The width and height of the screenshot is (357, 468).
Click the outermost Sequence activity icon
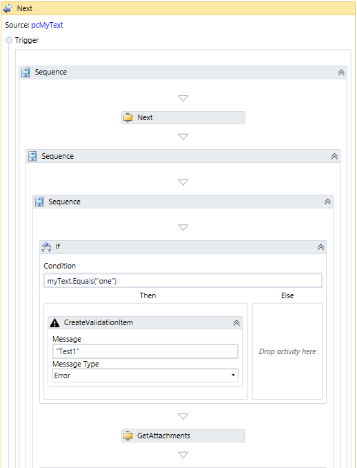coord(25,72)
